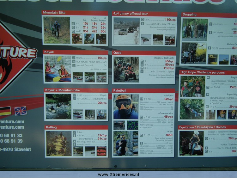Click the clock icon beside Mountain Bike W-E
The height and width of the screenshot is (178, 237).
pos(73,31)
